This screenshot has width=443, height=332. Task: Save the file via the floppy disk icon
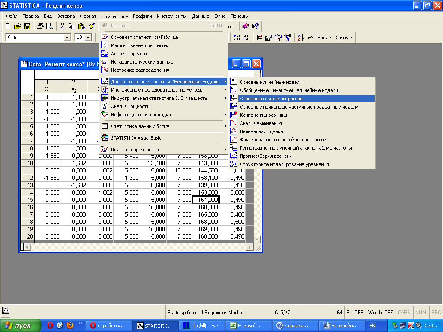point(27,26)
